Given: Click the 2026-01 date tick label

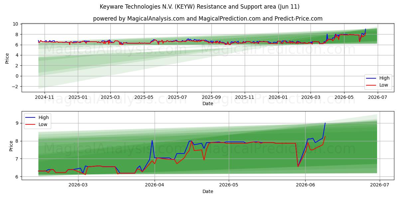Looking at the screenshot, I should point(278,98).
